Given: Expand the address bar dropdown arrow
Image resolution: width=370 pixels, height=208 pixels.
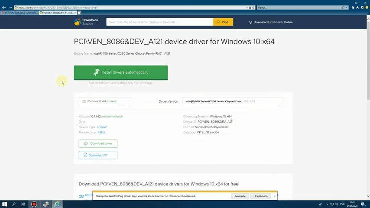Looking at the screenshot, I should (x=247, y=7).
